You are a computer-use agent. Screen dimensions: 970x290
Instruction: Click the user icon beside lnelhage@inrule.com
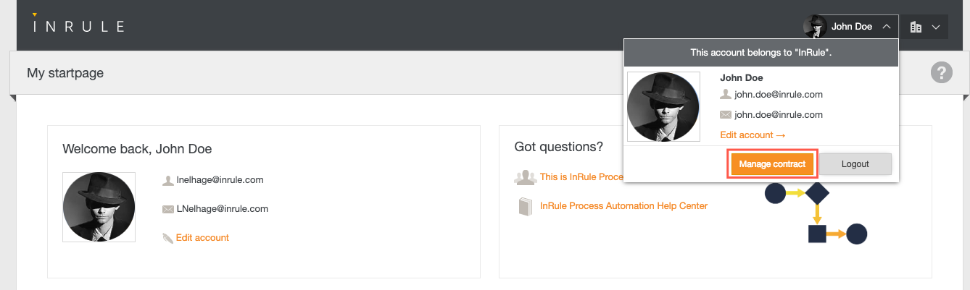(168, 180)
